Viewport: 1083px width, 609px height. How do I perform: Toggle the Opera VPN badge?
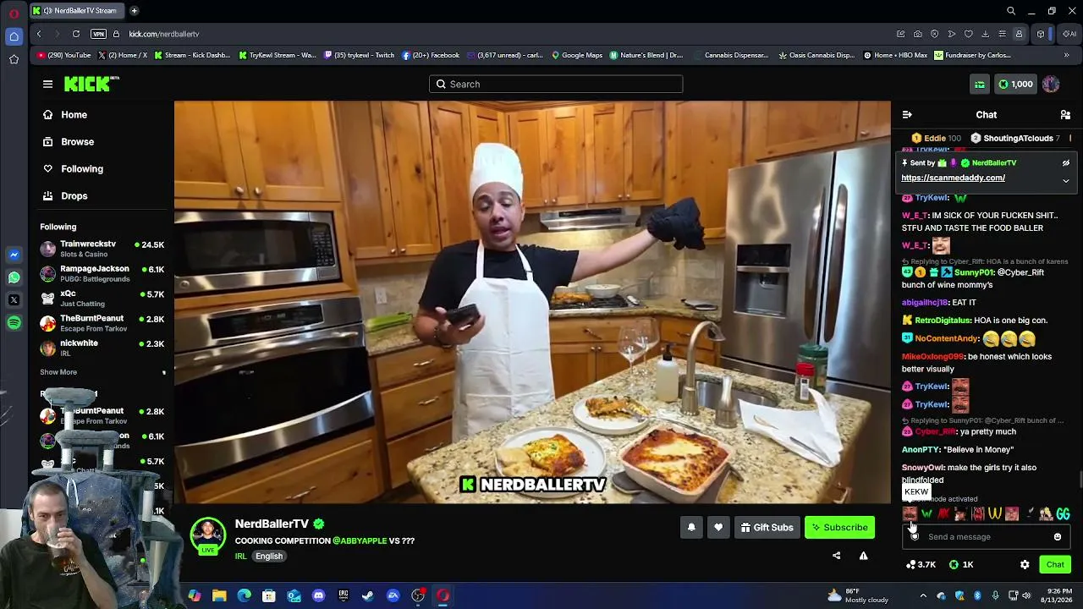98,34
